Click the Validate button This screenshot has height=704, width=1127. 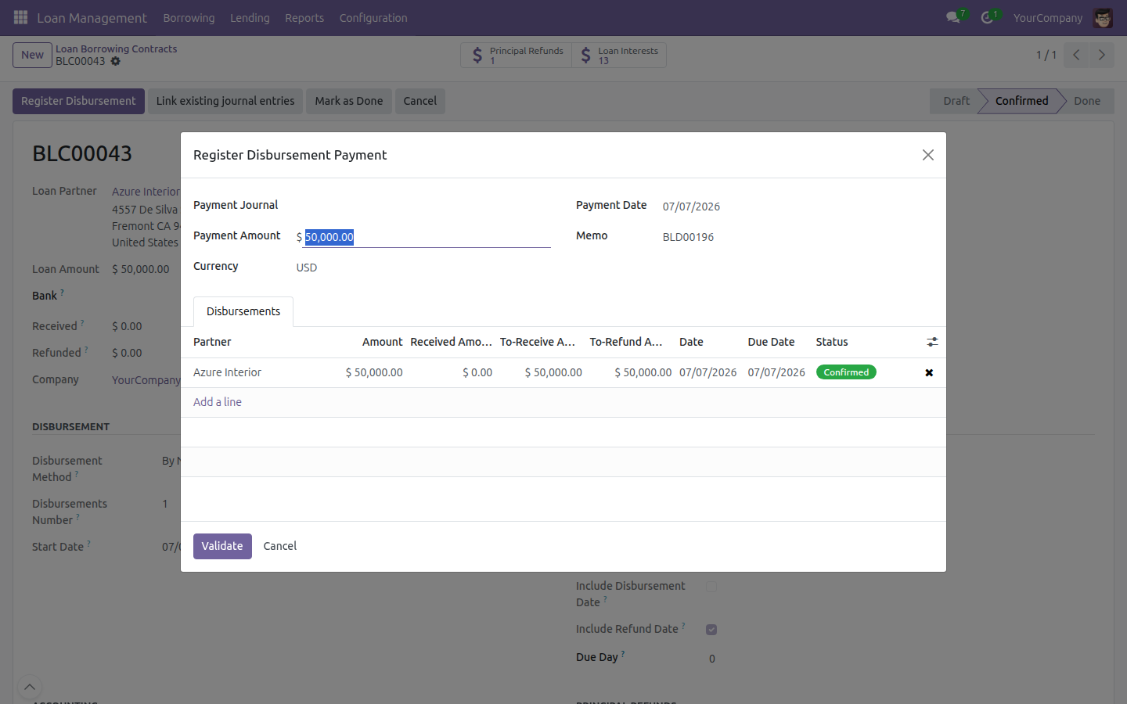(222, 546)
